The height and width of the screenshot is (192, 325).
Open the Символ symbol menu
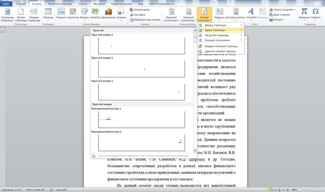tap(315, 14)
